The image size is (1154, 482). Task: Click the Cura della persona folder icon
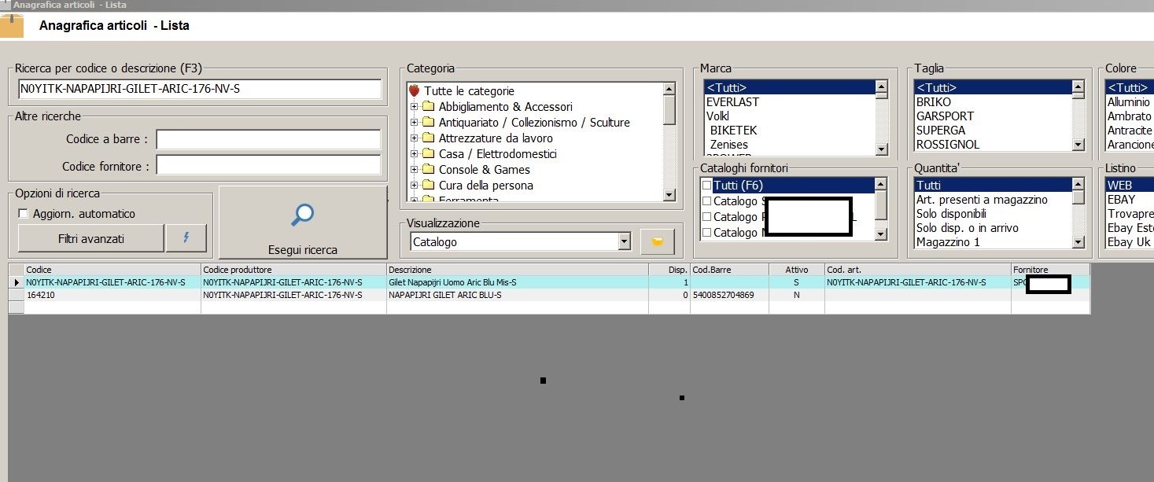(x=428, y=186)
